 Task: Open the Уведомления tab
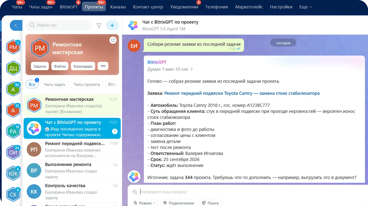[184, 7]
